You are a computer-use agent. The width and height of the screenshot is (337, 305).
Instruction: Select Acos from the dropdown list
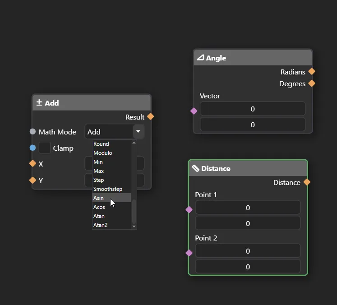112,207
